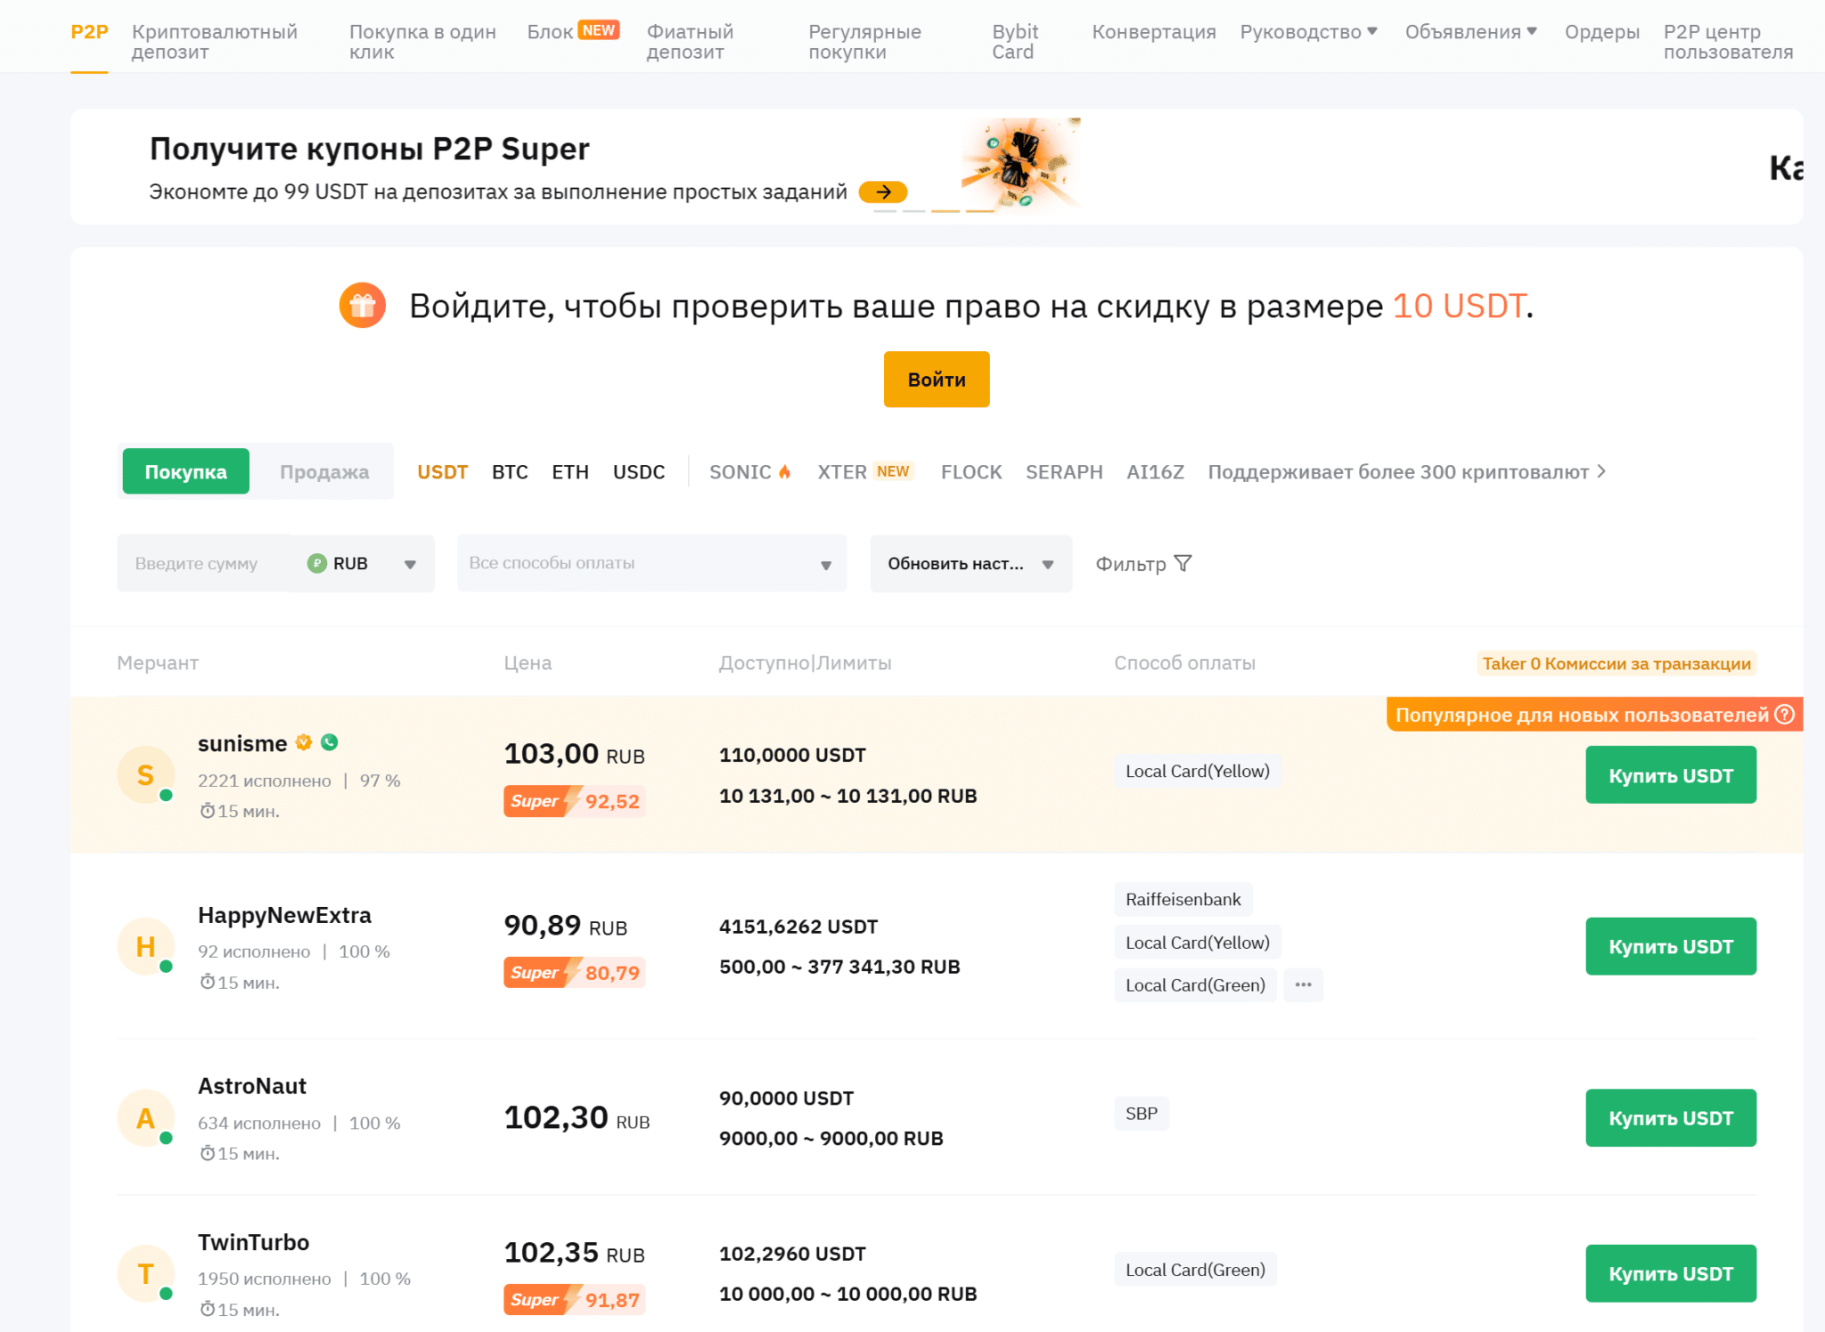Click the HappyNewExtra avatar icon
This screenshot has width=1825, height=1332.
click(x=145, y=946)
